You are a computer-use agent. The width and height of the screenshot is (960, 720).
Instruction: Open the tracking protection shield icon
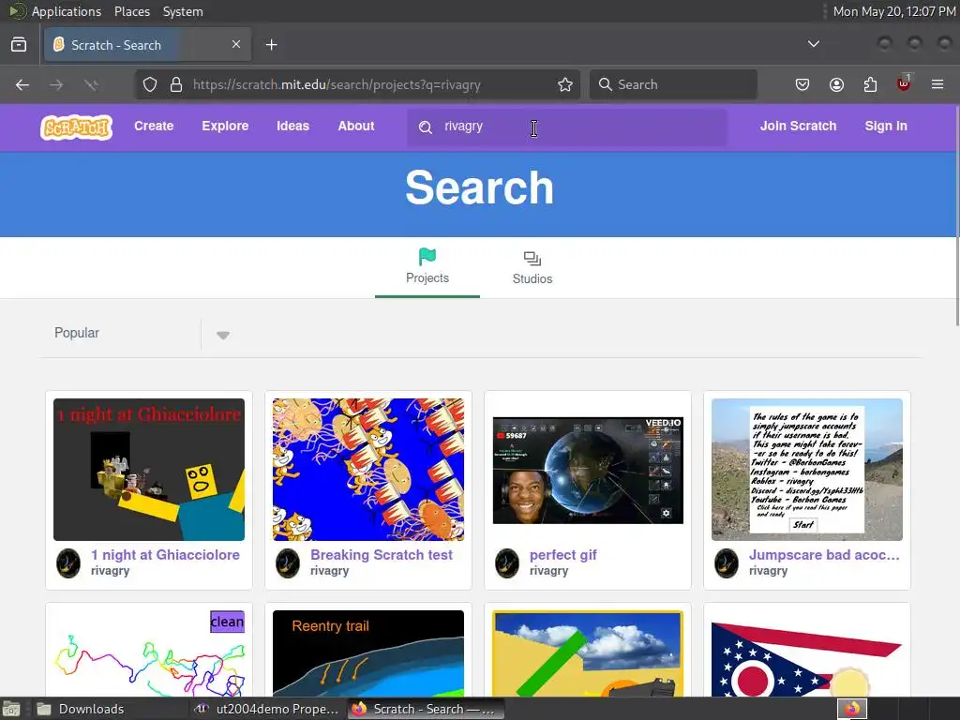click(x=150, y=84)
